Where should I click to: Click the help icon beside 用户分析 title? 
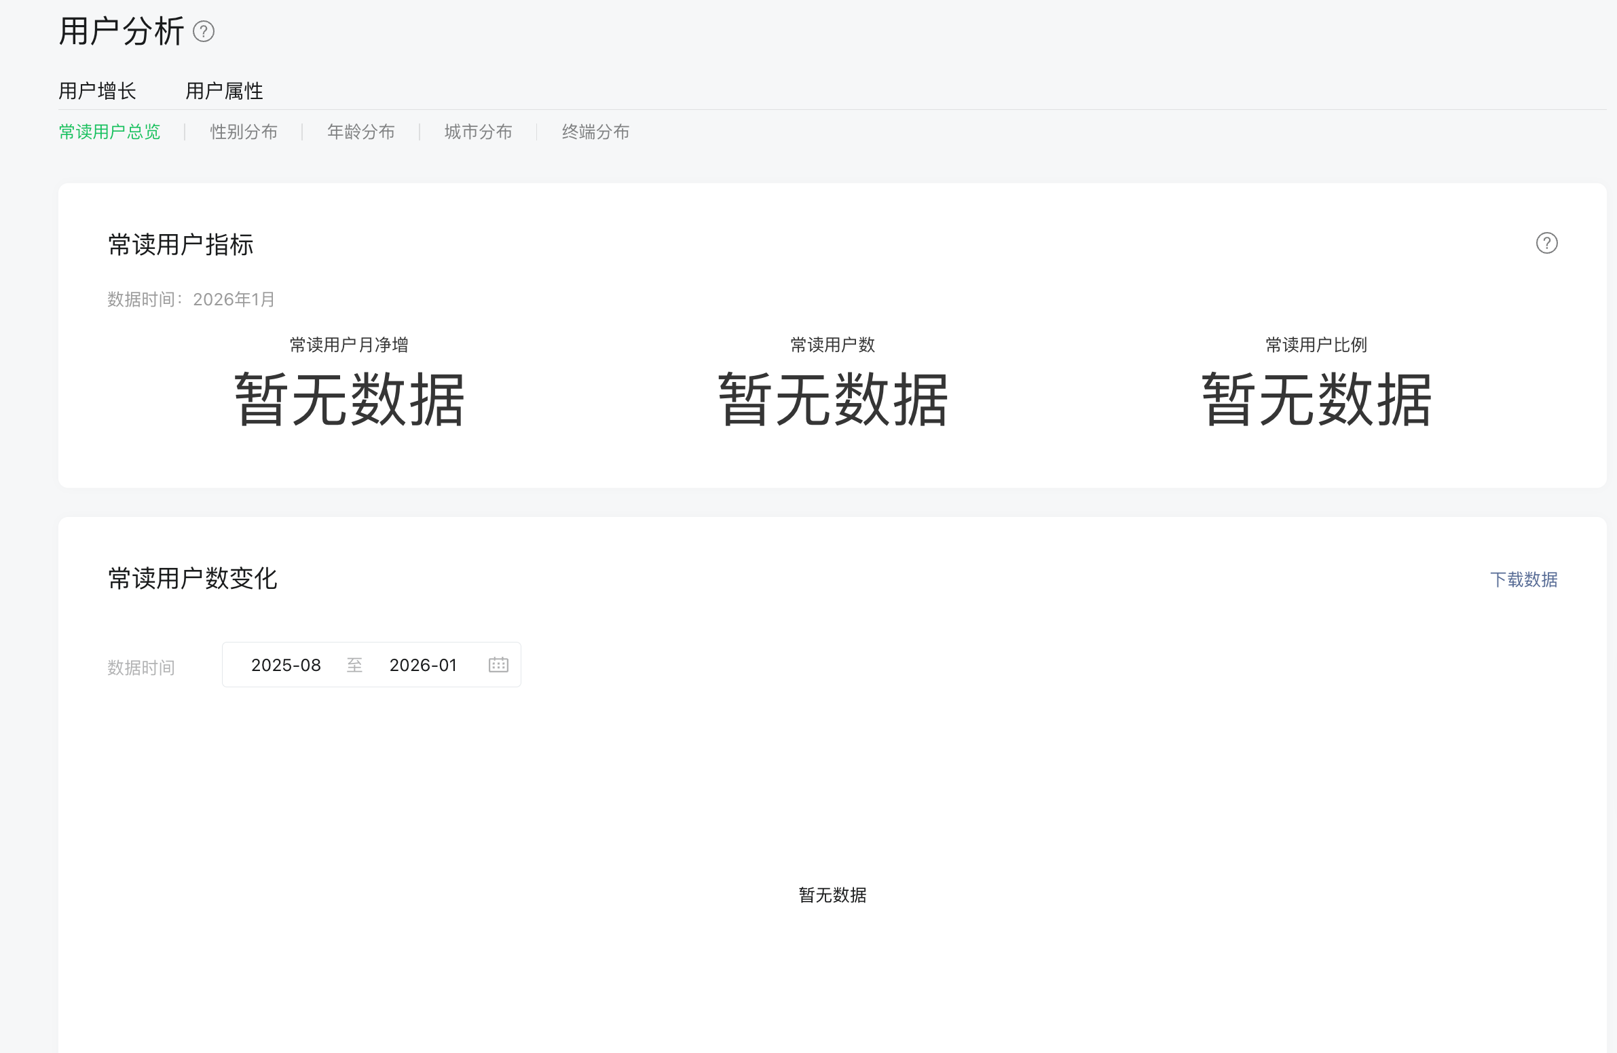204,32
